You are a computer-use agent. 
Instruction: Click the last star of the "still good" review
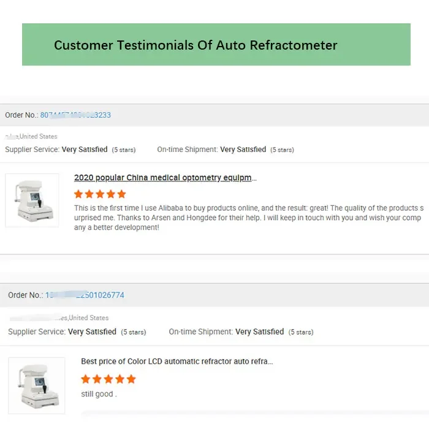(x=131, y=379)
